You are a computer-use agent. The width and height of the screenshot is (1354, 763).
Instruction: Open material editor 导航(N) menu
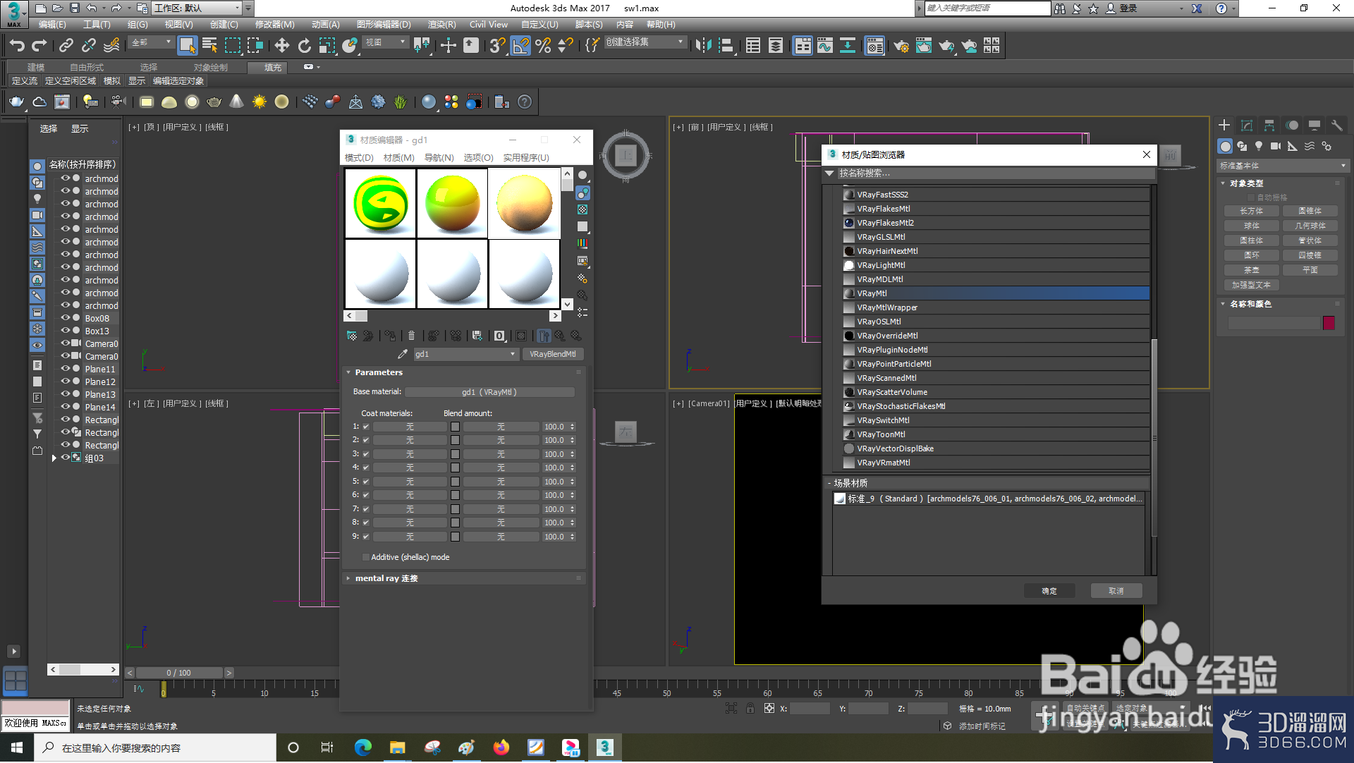click(439, 157)
